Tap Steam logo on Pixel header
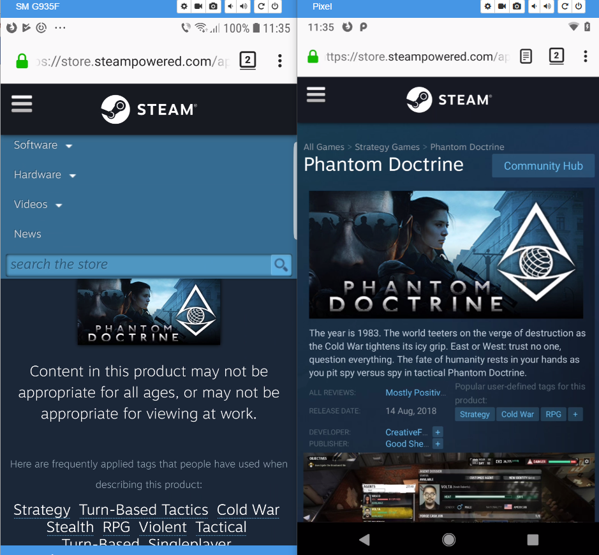This screenshot has height=555, width=599. pyautogui.click(x=449, y=100)
